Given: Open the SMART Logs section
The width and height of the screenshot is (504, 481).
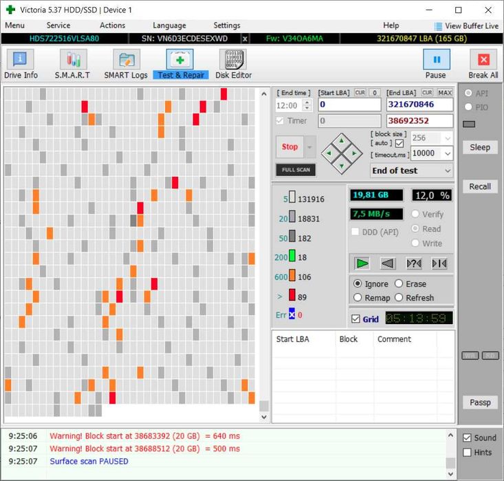Looking at the screenshot, I should [126, 64].
